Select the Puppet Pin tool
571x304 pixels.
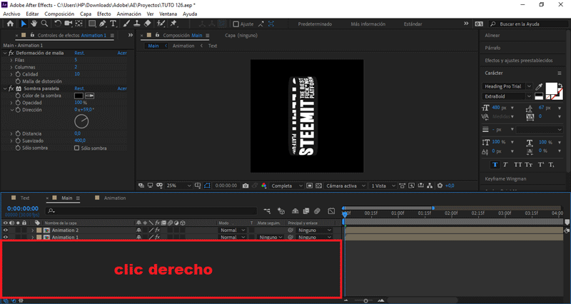(173, 24)
